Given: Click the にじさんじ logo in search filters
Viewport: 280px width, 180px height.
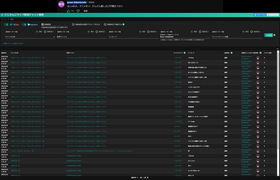Looking at the screenshot, I should point(14,24).
